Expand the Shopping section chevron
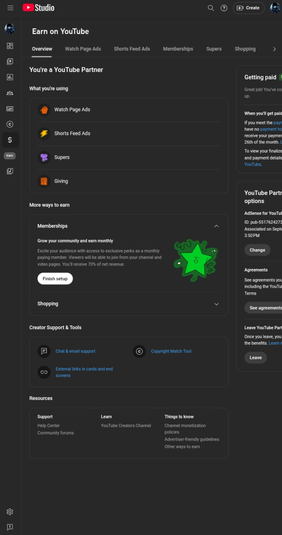Screen dimensions: 282x535 (216, 304)
